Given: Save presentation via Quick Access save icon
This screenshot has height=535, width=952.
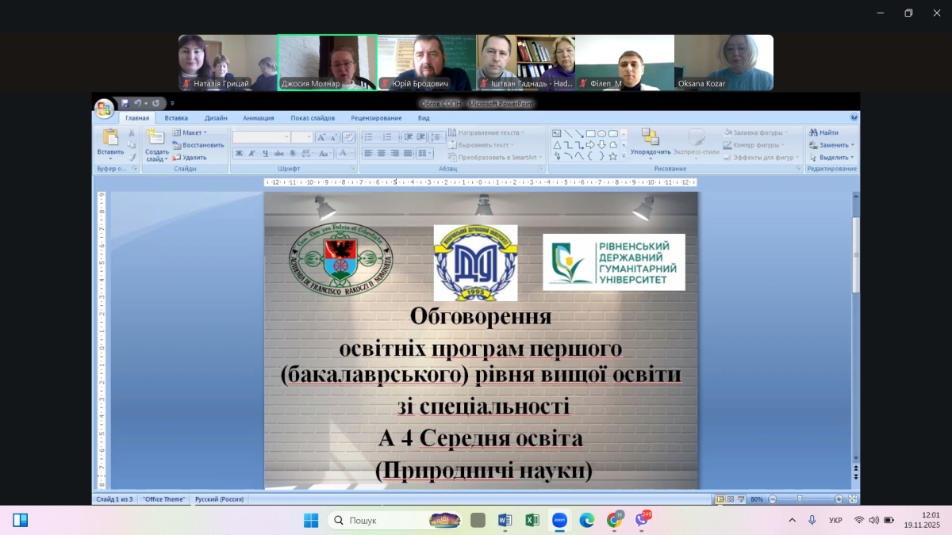Looking at the screenshot, I should point(125,103).
